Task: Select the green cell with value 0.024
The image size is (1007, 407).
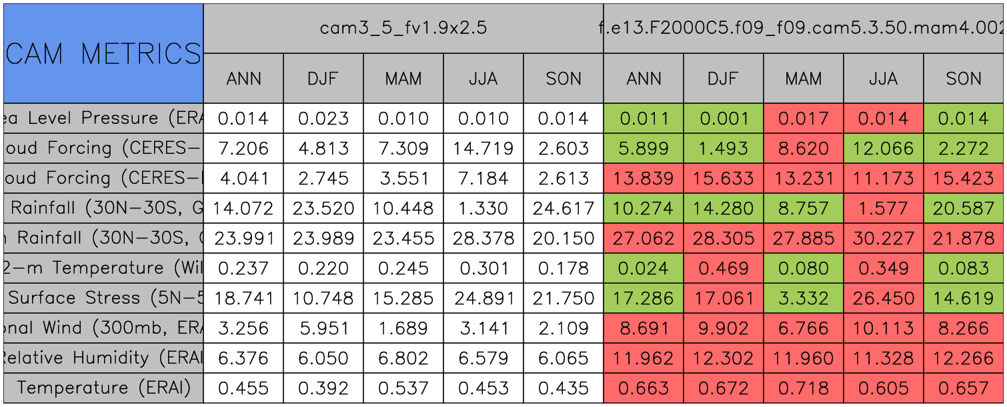Action: coord(644,268)
